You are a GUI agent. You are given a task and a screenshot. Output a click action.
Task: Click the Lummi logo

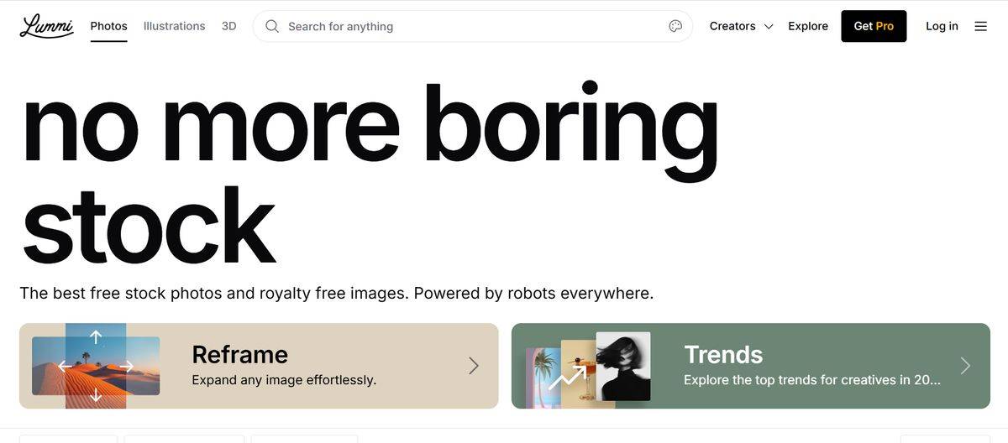coord(46,26)
